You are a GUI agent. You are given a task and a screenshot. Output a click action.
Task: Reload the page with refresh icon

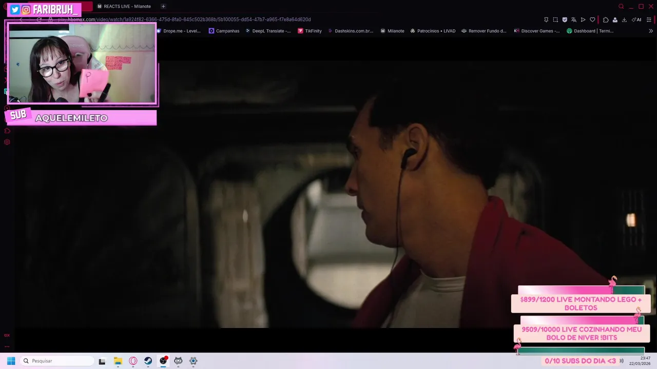point(39,19)
